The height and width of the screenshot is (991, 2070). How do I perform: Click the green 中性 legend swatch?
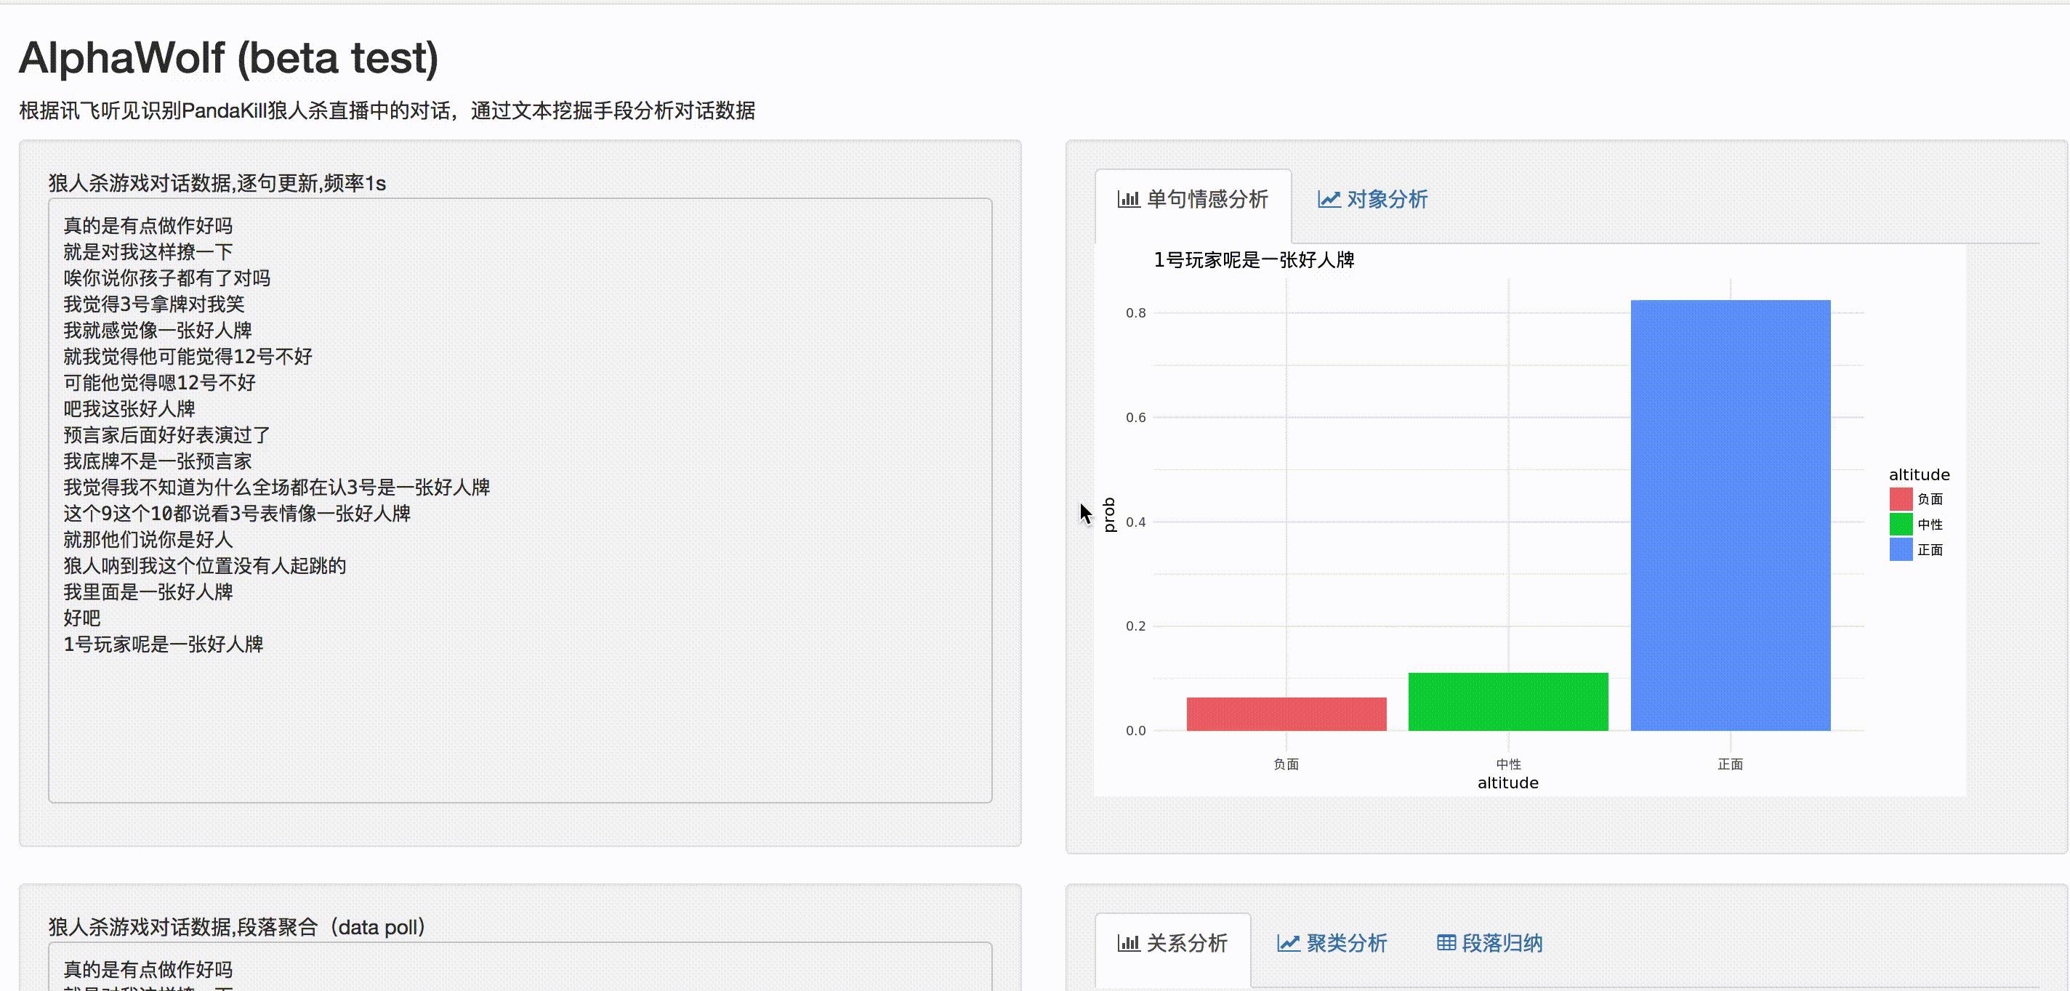coord(1901,525)
